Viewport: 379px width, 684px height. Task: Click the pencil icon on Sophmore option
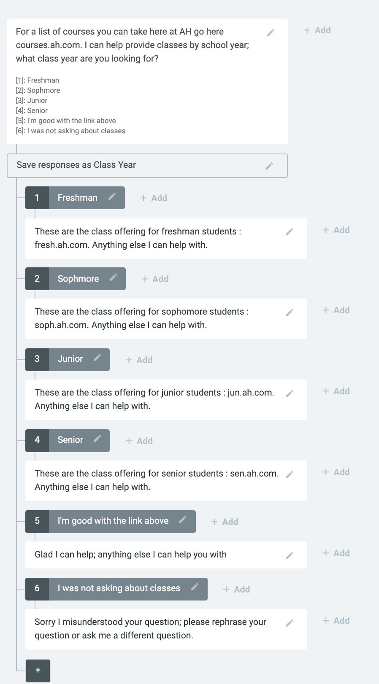pyautogui.click(x=113, y=277)
